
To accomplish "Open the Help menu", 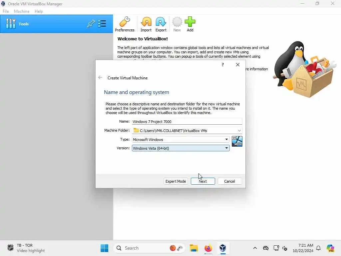I will pyautogui.click(x=39, y=11).
